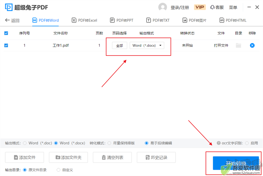Viewport: 263px width, 176px height.
Task: Minimize the window
Action: point(249,7)
